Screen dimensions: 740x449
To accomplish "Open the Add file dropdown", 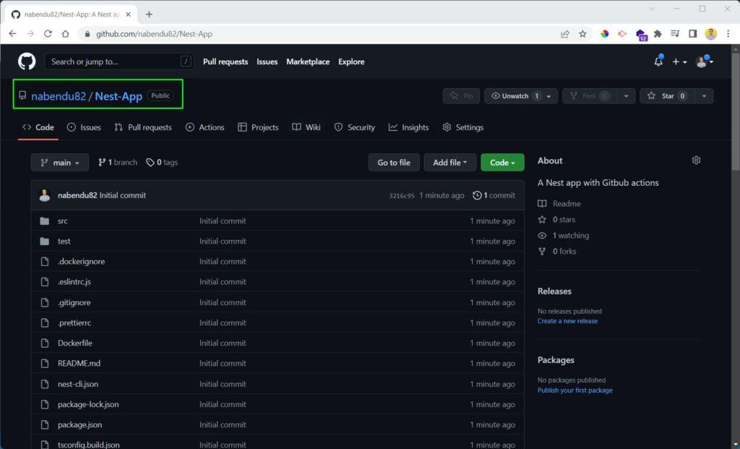I will (449, 163).
